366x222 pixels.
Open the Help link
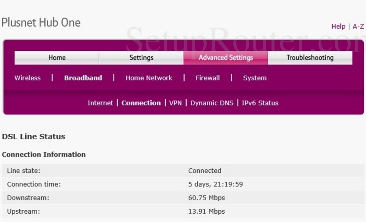coord(338,26)
